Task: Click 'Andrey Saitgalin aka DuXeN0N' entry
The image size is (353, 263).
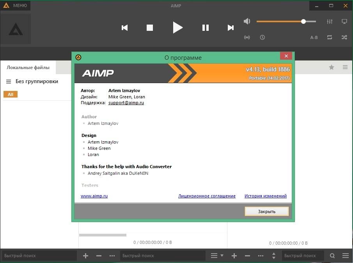Action: pos(118,173)
